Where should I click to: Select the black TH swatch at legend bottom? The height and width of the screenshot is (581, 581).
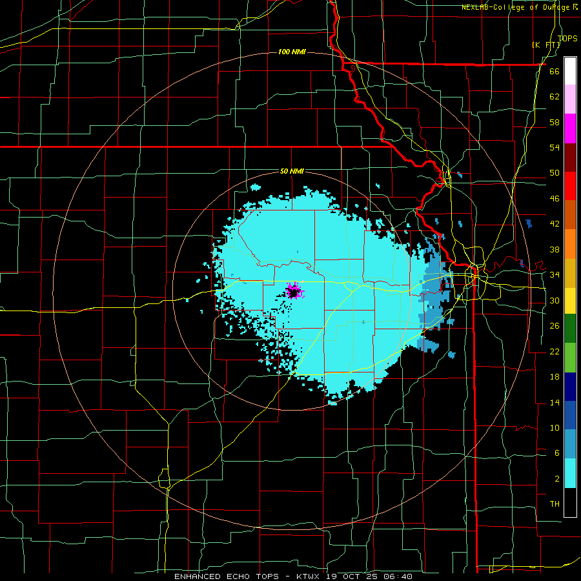tap(570, 502)
